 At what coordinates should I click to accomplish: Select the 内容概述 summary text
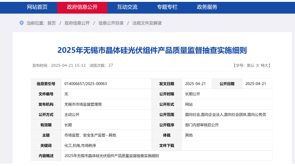[112, 156]
